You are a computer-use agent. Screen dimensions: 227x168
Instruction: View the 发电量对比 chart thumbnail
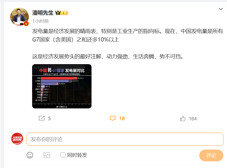tap(62, 86)
